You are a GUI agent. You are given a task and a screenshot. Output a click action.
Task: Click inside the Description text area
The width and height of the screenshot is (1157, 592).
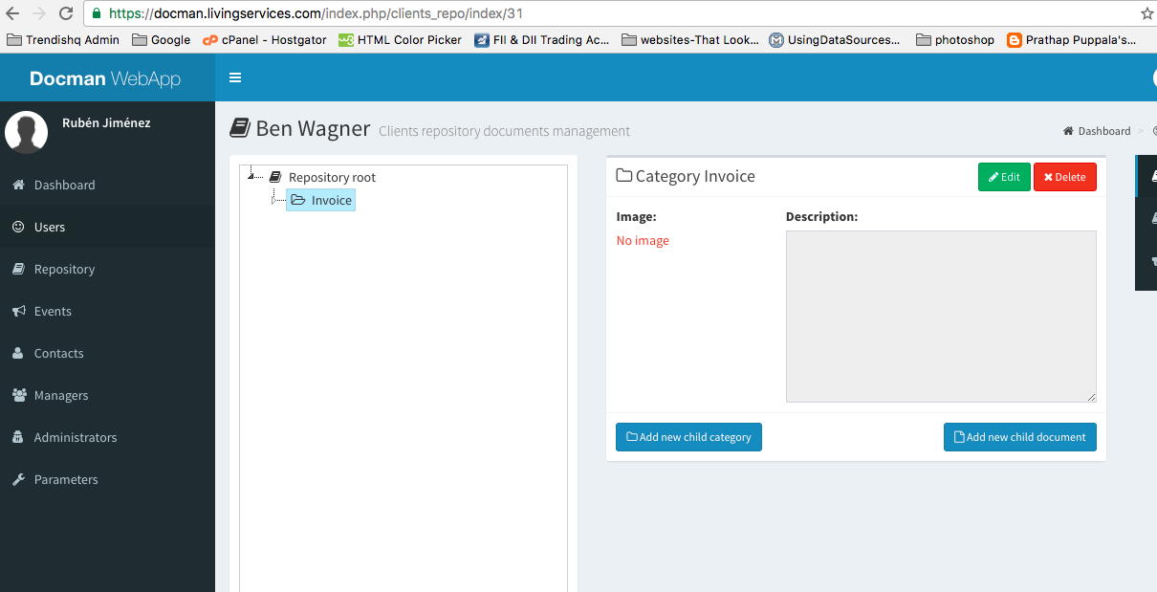click(940, 316)
